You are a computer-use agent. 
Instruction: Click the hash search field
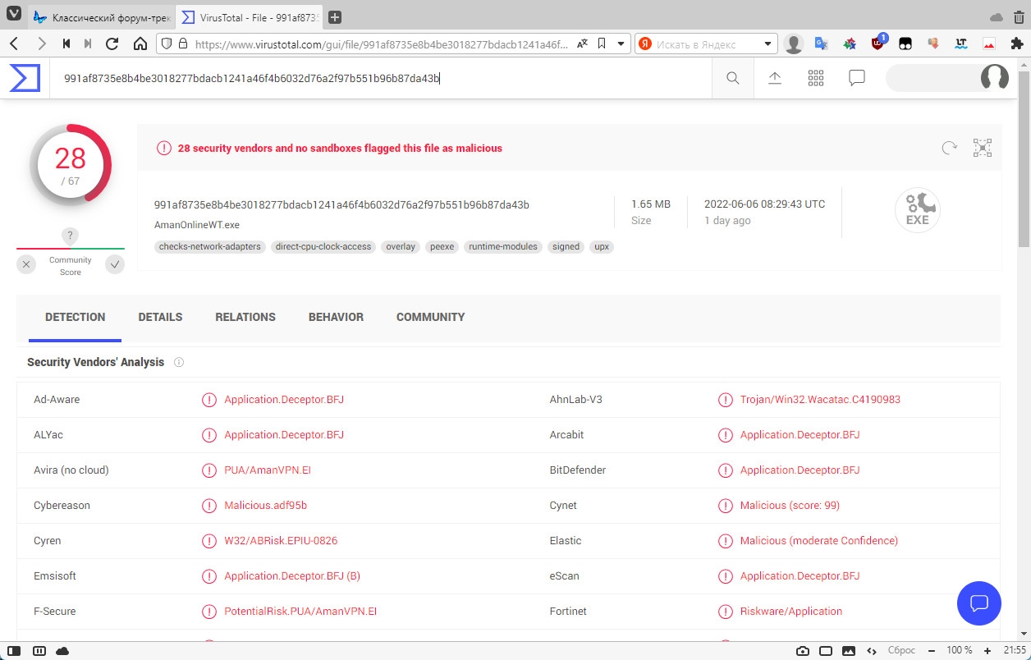click(x=380, y=78)
